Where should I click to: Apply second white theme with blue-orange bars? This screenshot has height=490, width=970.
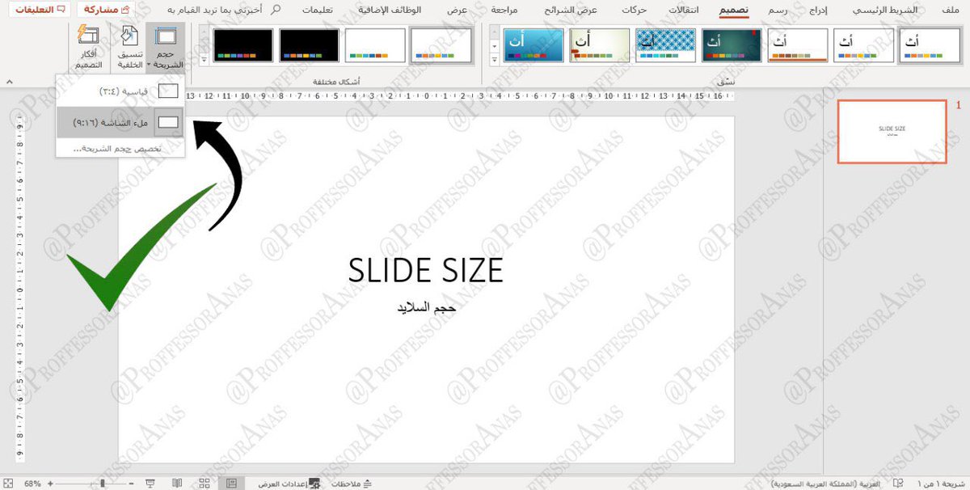864,45
